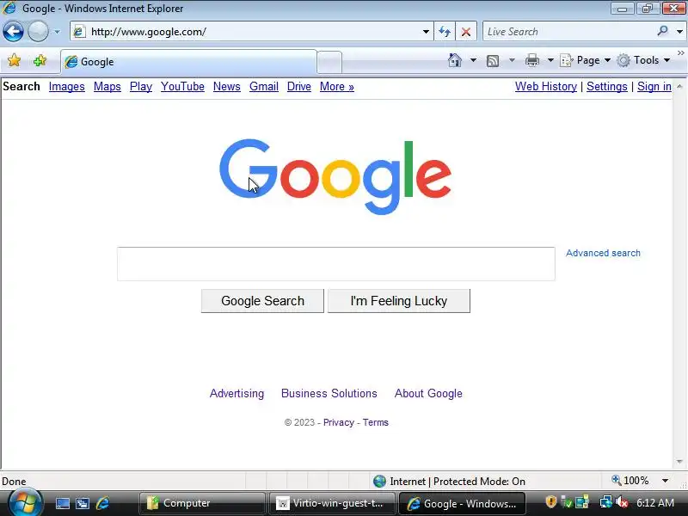Image resolution: width=688 pixels, height=516 pixels.
Task: Expand the feeds dropdown arrow
Action: [x=512, y=60]
